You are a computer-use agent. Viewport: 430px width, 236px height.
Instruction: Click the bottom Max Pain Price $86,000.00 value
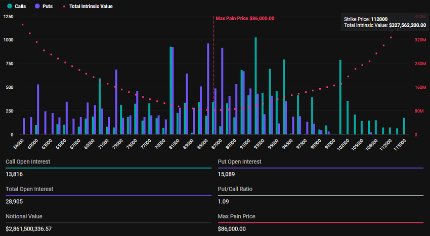point(231,228)
